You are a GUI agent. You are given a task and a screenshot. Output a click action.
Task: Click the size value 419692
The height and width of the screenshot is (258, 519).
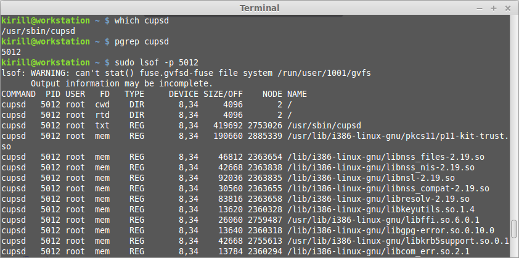point(228,126)
